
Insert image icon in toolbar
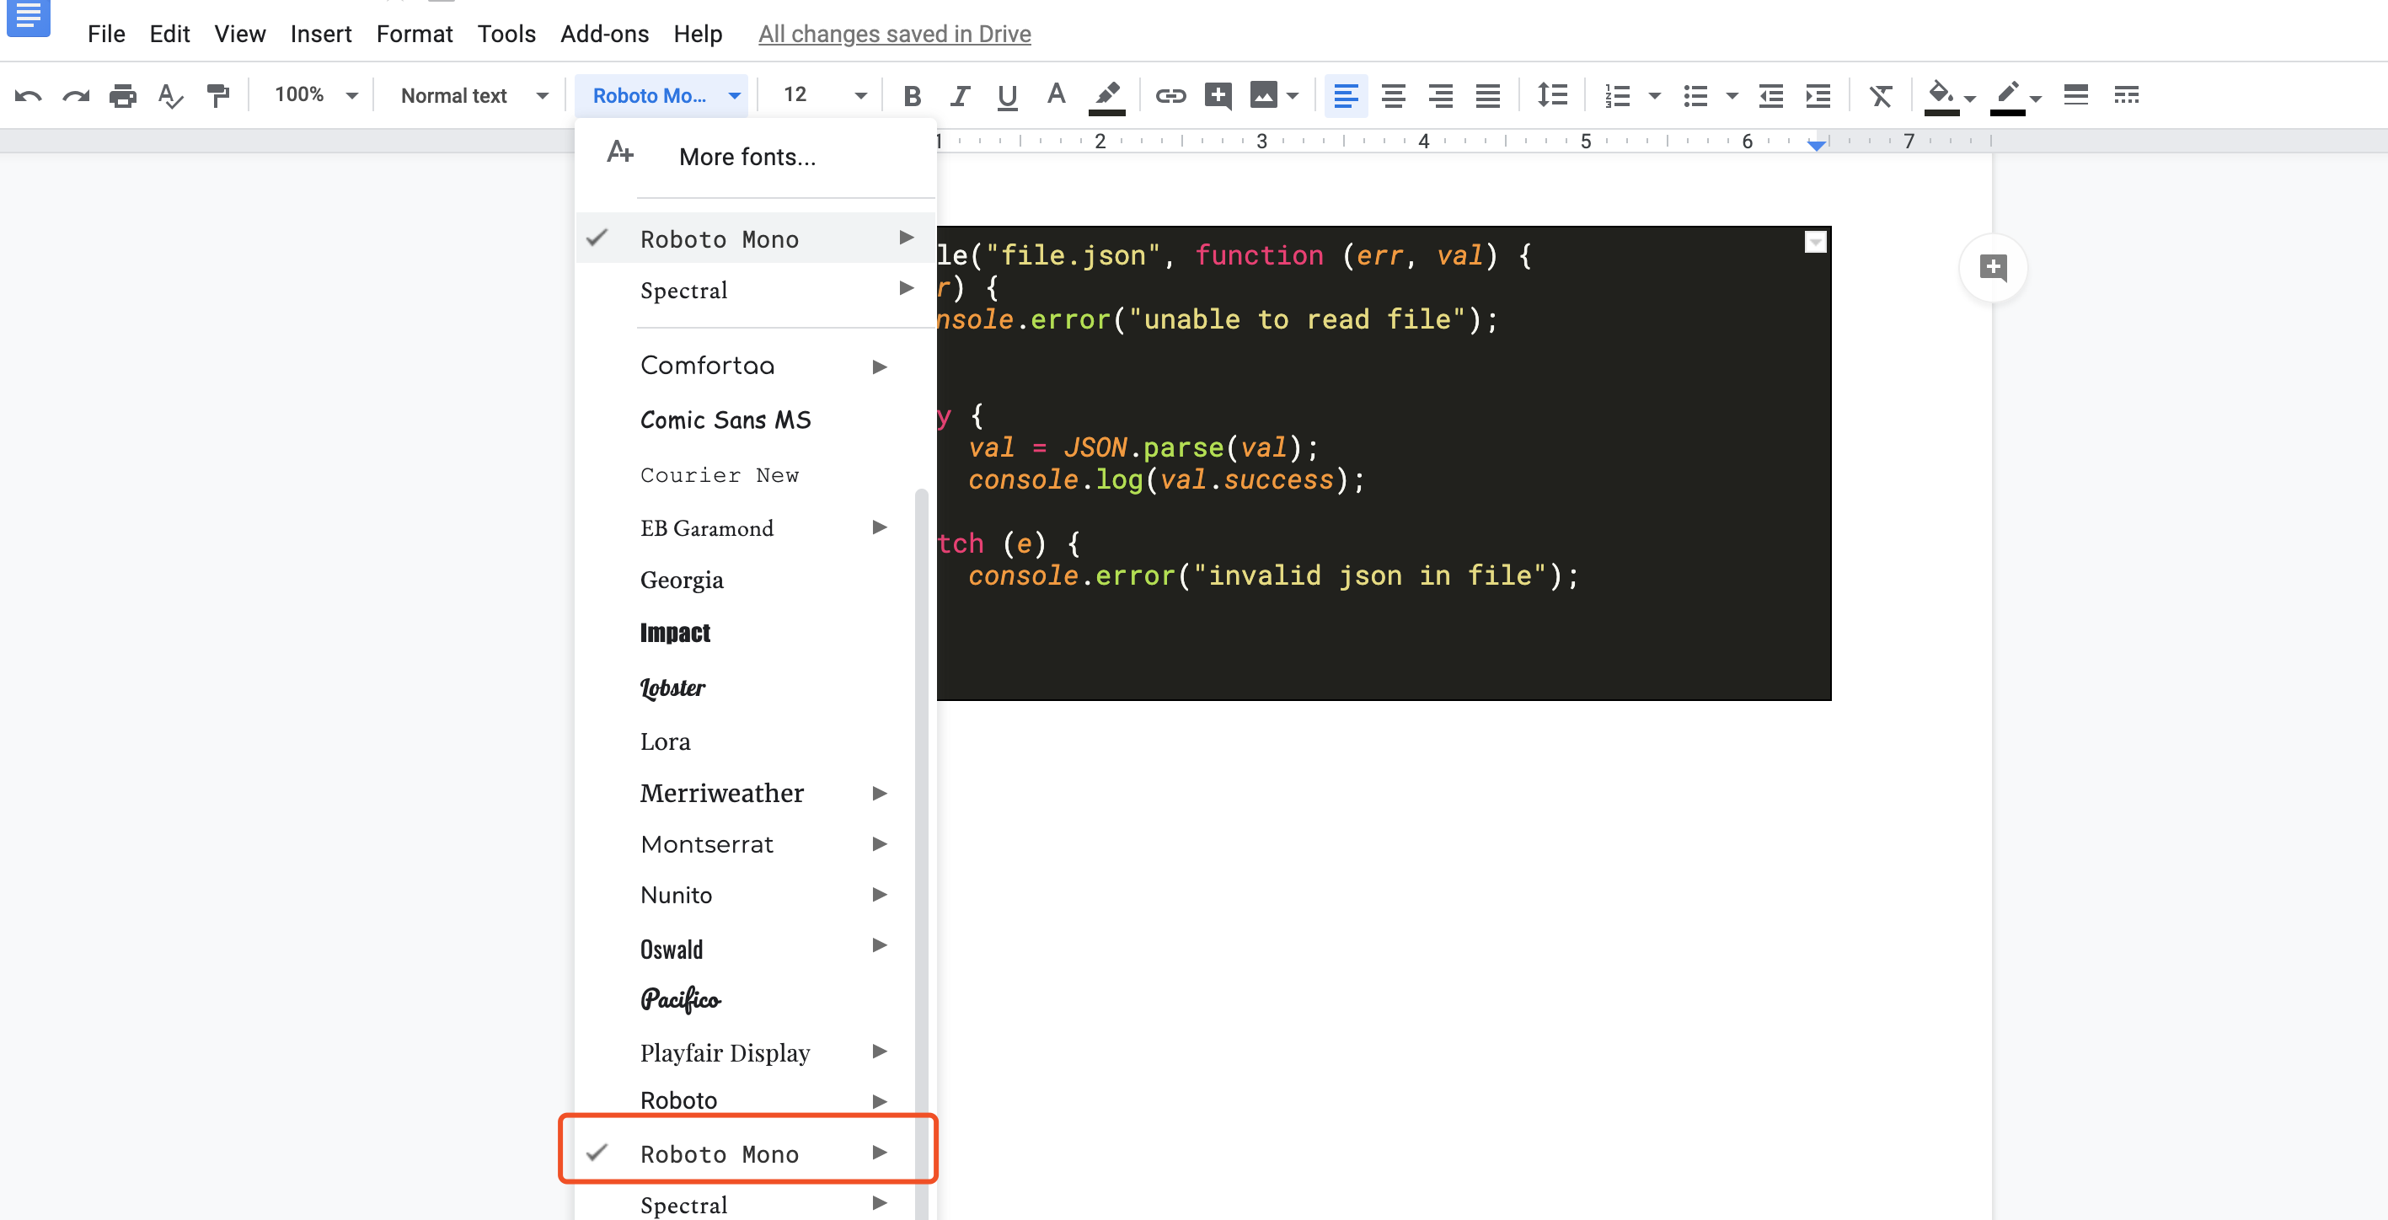point(1264,94)
